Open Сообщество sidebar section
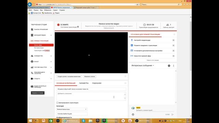Screen dimensions: 219x123 (x=37, y=56)
